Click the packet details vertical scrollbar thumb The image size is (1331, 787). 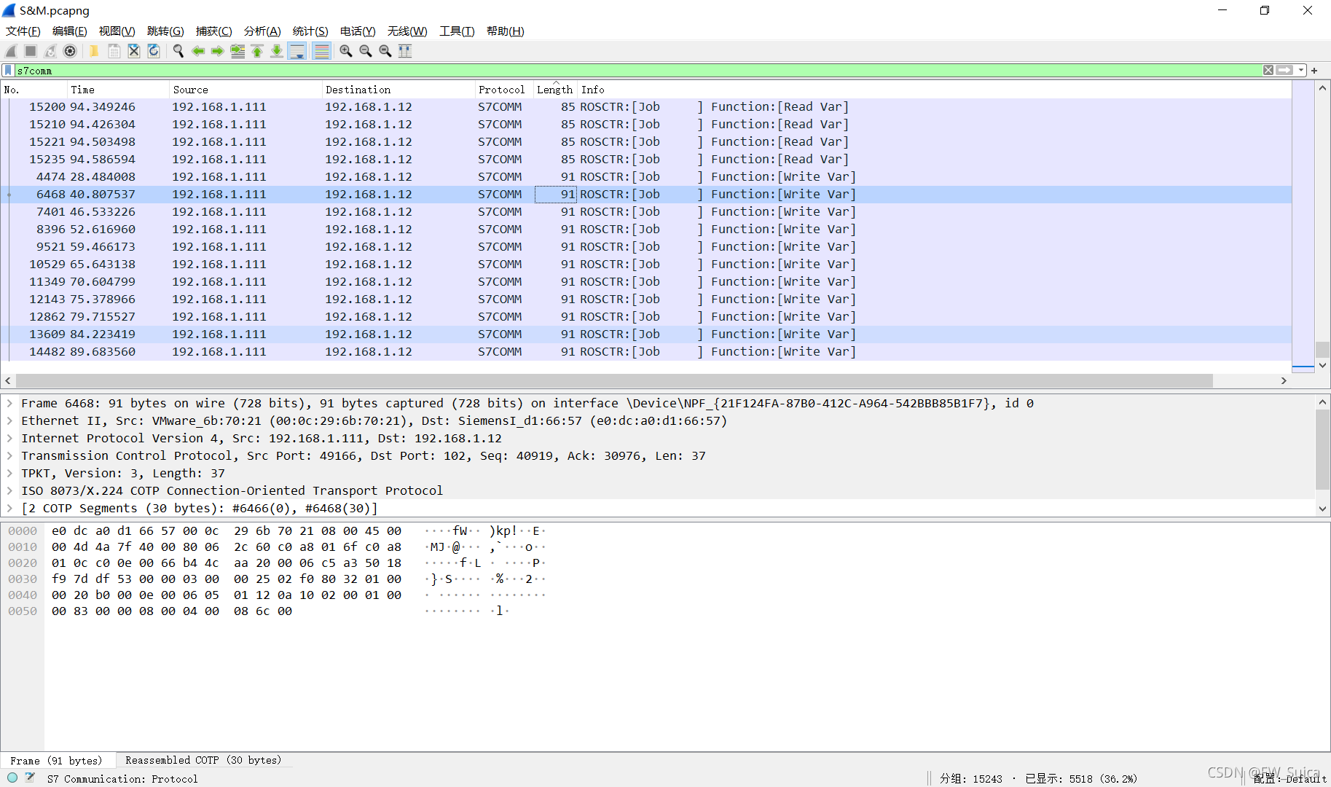coord(1322,449)
